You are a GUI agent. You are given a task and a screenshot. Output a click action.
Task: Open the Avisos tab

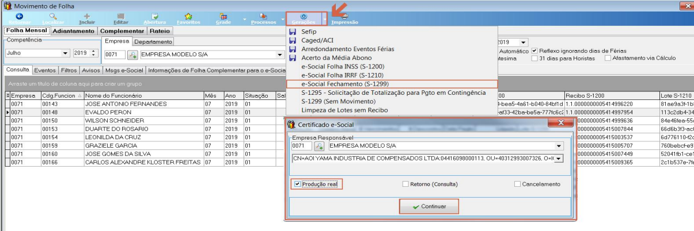[91, 71]
